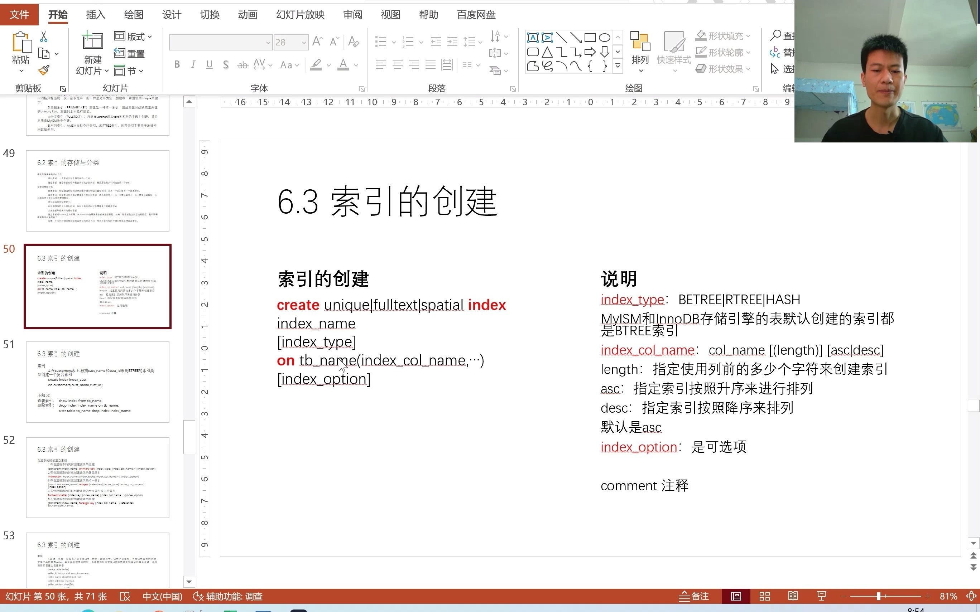The width and height of the screenshot is (980, 612).
Task: Center text in paragraph group
Action: 397,64
